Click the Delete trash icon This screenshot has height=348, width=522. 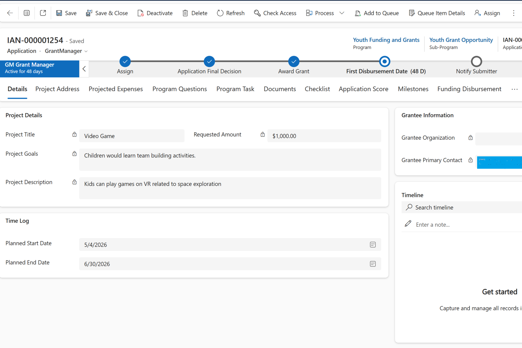[185, 13]
